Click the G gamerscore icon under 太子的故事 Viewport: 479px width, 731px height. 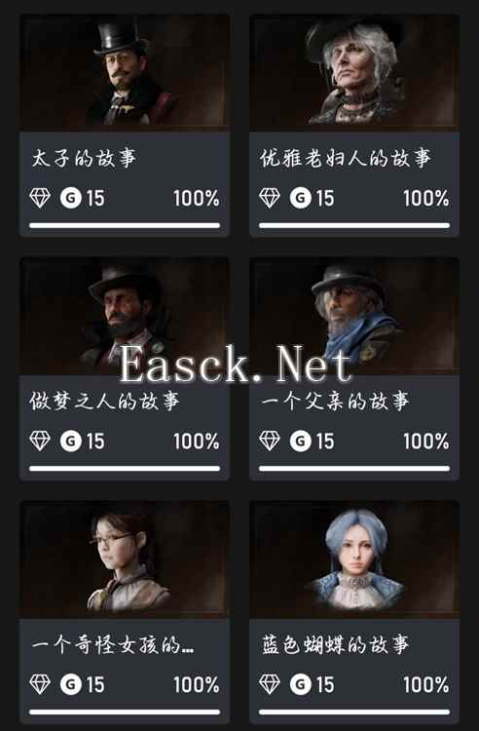point(71,198)
